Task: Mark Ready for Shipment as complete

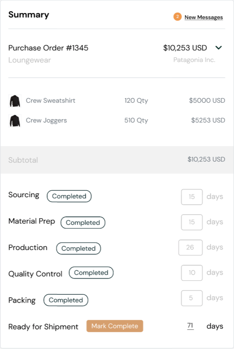Action: click(115, 326)
